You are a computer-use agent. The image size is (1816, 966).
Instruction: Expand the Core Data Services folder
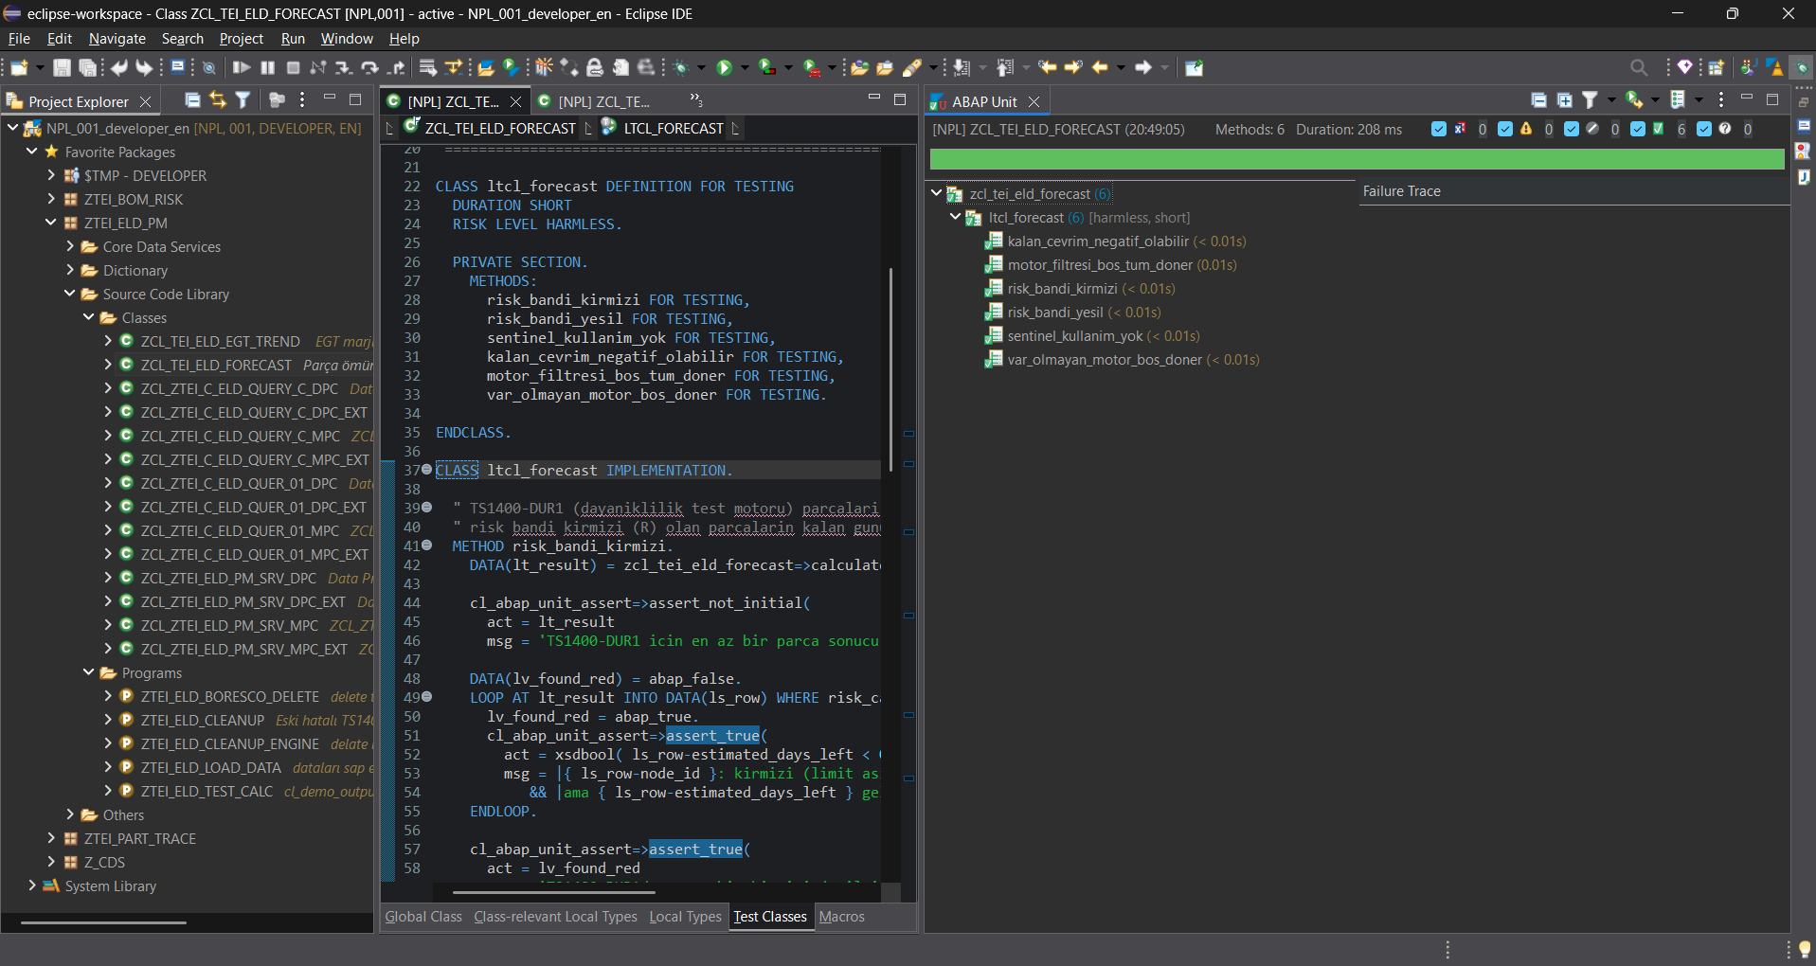[70, 246]
